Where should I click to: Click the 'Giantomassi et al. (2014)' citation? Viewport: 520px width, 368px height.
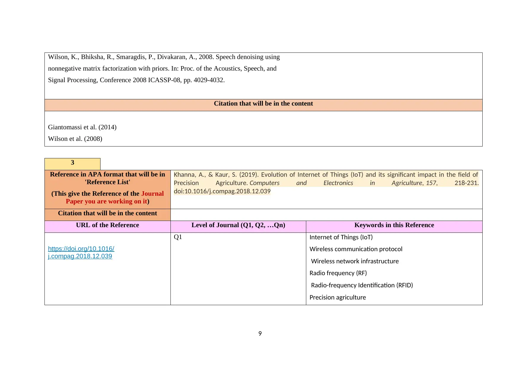point(82,127)
